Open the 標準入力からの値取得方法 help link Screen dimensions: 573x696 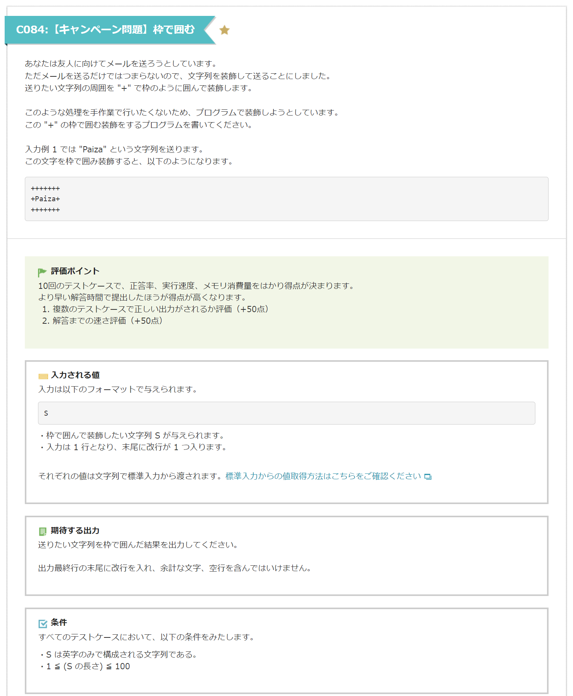(323, 476)
